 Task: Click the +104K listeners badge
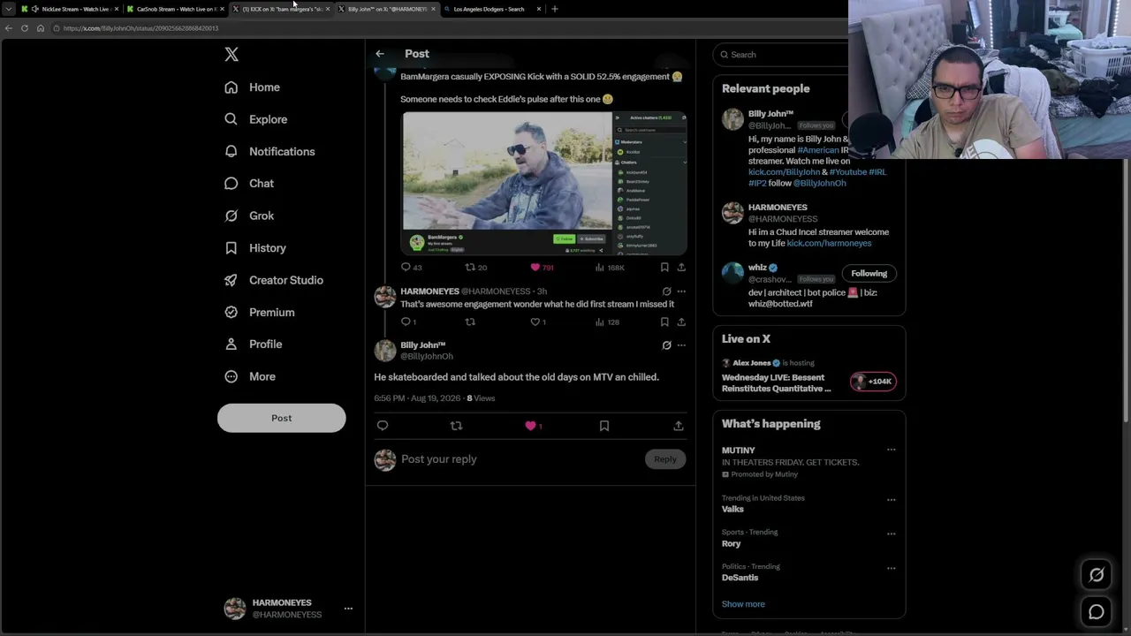(873, 382)
